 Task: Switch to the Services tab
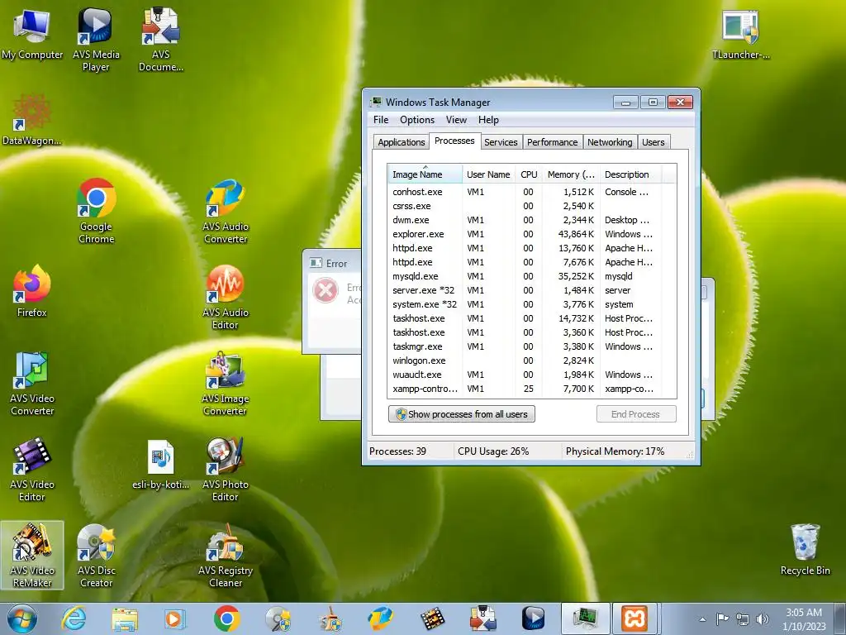click(x=501, y=142)
